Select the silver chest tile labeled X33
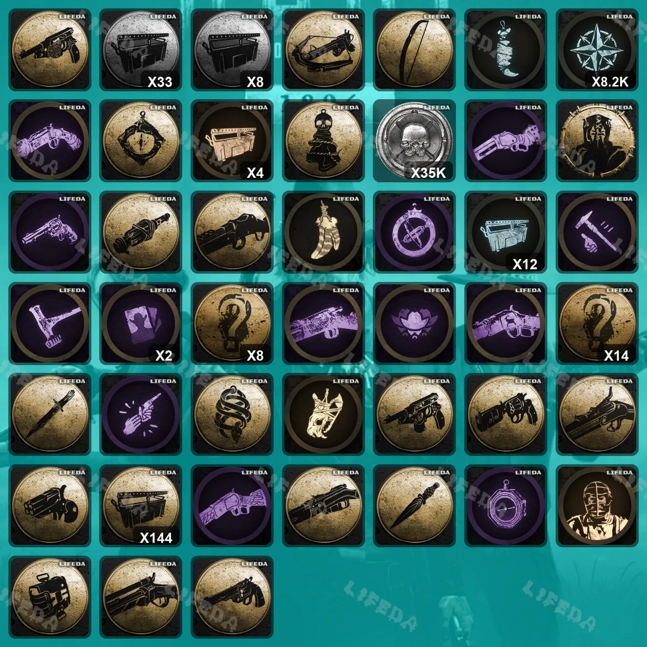647x647 pixels. [x=141, y=50]
